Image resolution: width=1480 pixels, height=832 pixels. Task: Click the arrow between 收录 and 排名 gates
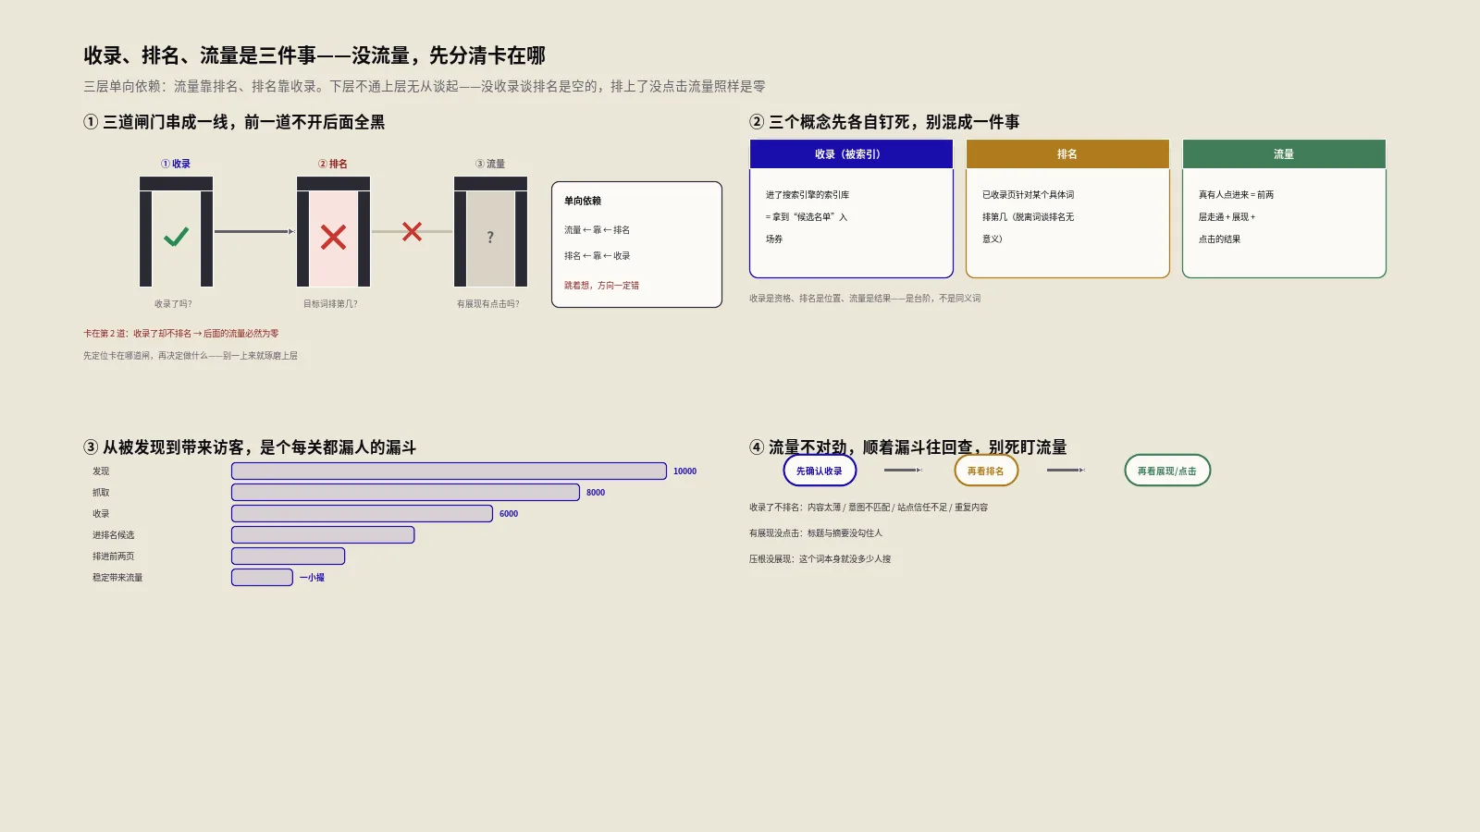tap(254, 231)
